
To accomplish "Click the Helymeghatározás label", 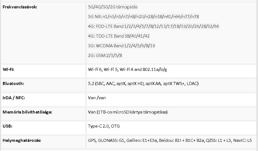I will 22,140.
